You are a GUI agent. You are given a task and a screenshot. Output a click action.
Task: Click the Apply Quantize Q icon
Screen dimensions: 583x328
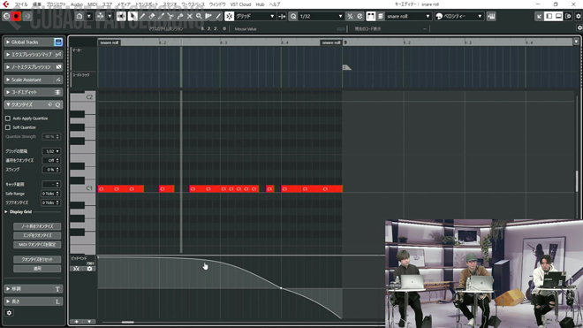pos(293,17)
